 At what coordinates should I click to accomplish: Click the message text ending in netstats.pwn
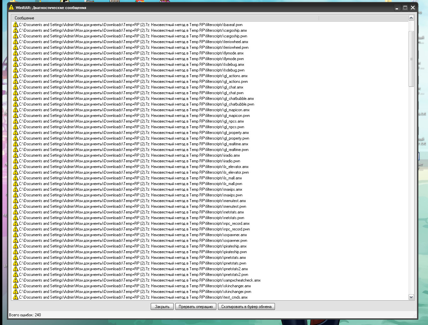(x=132, y=218)
